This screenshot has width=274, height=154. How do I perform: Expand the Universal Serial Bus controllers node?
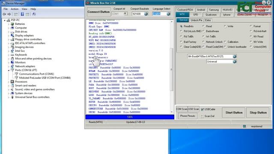point(9,97)
